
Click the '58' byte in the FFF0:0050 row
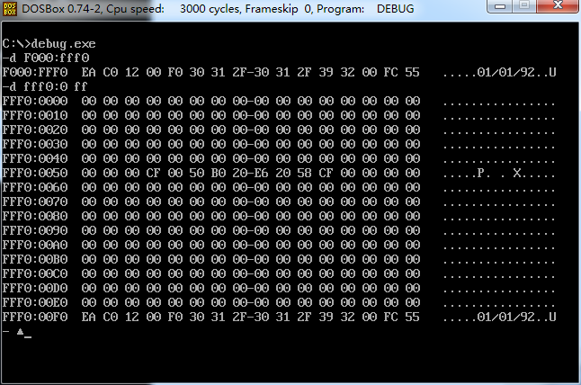point(305,174)
